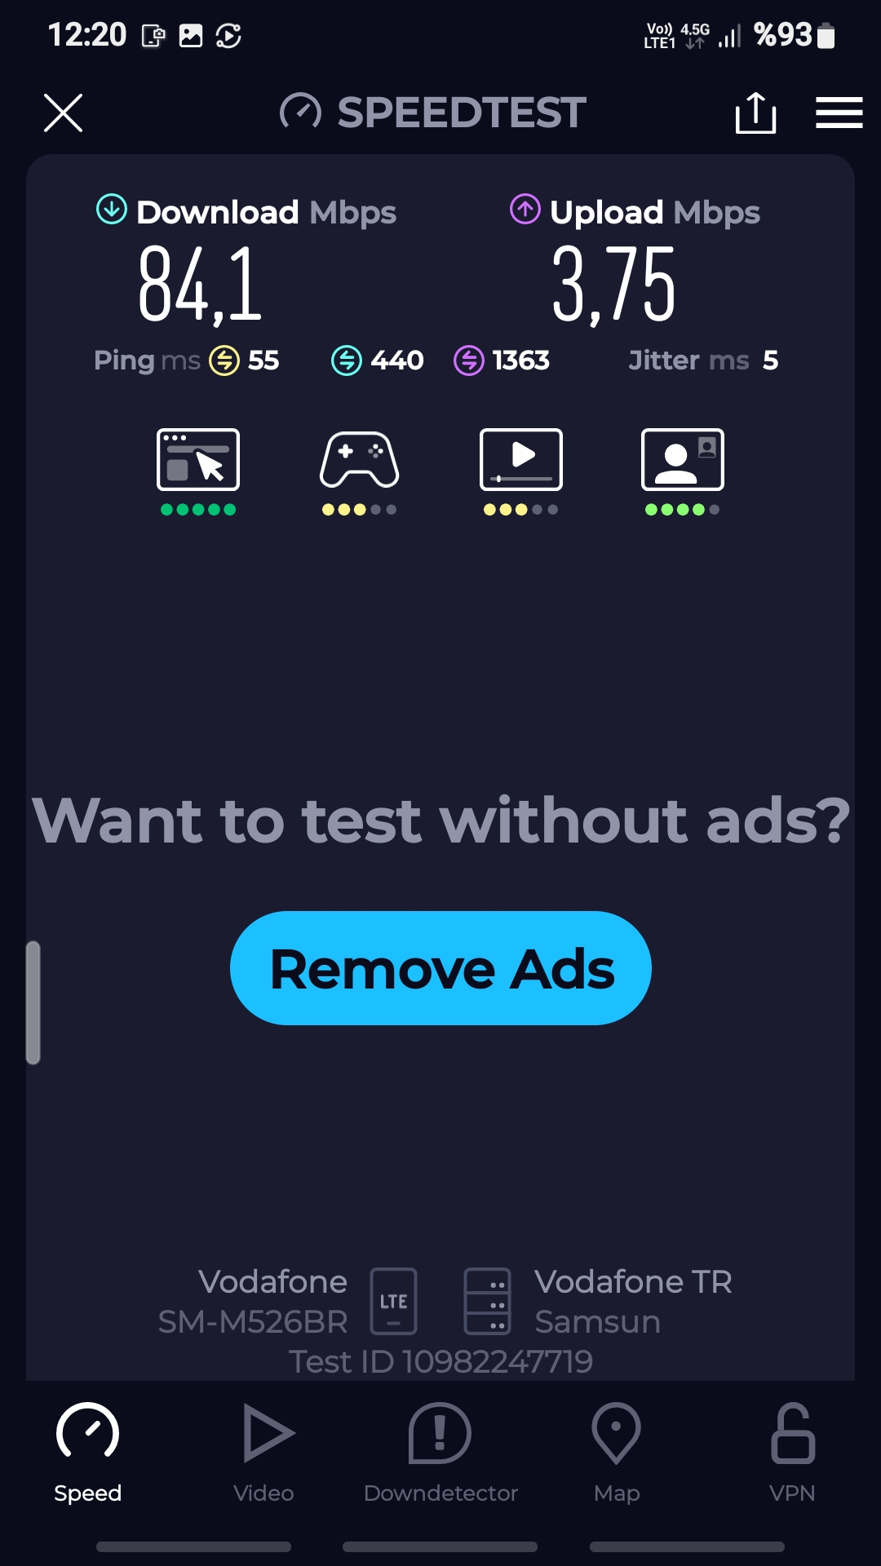Tap the upload arrow icon
The width and height of the screenshot is (881, 1566).
pos(525,210)
